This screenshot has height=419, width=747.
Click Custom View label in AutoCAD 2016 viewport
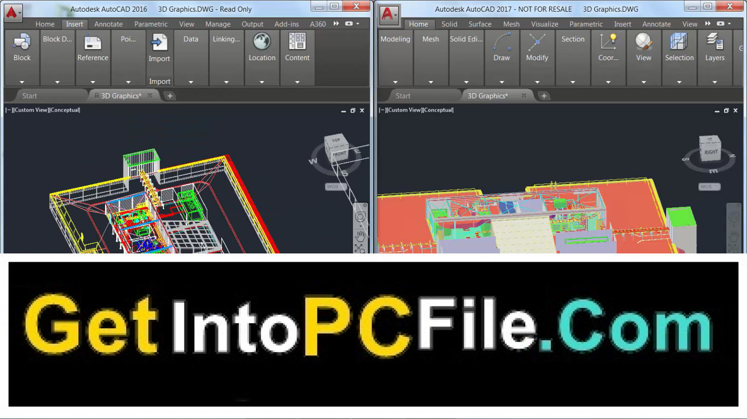coord(31,110)
